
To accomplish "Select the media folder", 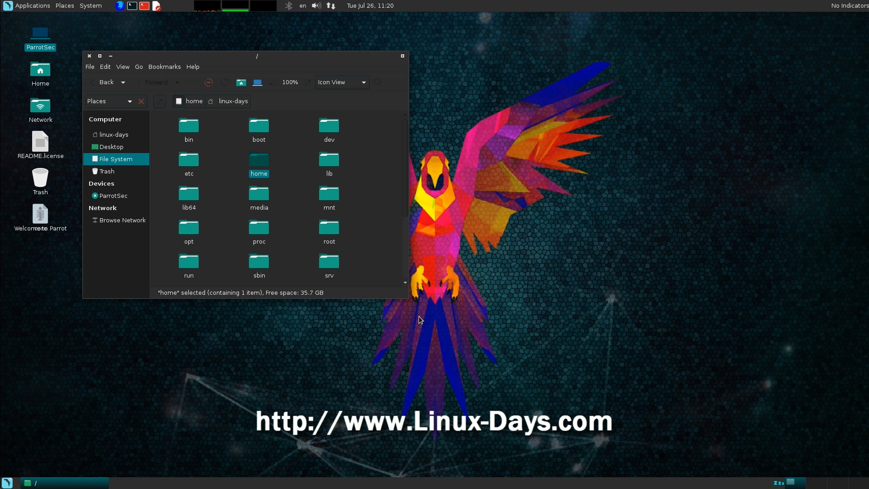I will coord(259,198).
